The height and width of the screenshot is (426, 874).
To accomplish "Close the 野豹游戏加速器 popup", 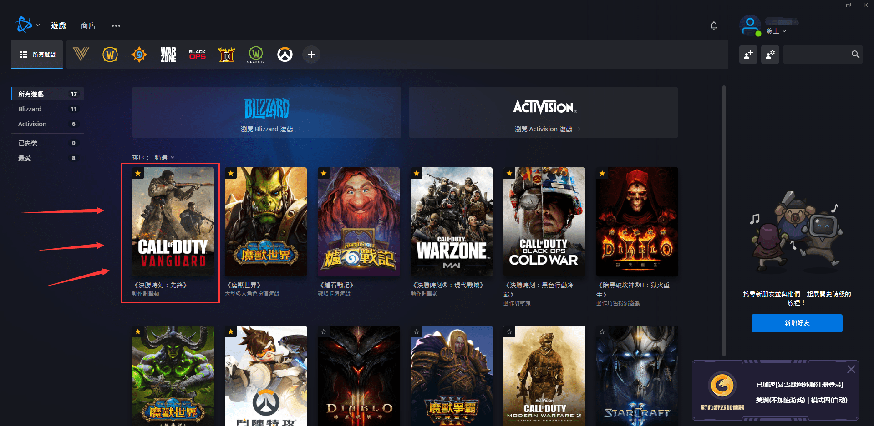I will click(851, 369).
